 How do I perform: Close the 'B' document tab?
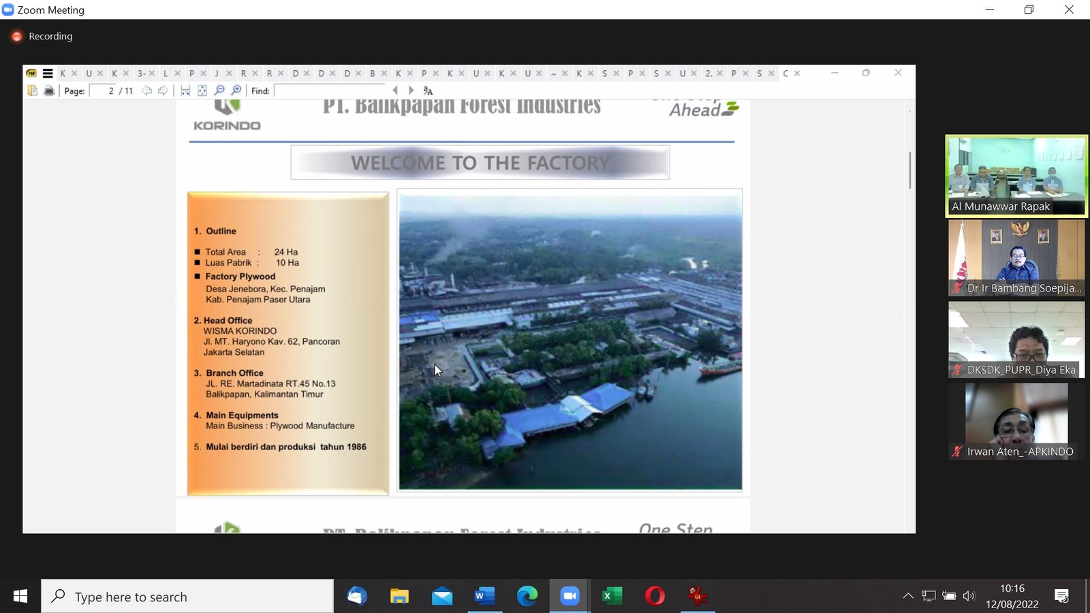click(x=384, y=74)
